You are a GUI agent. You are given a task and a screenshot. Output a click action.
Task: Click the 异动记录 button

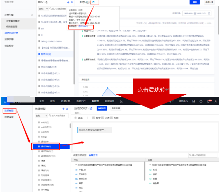(x=209, y=2)
